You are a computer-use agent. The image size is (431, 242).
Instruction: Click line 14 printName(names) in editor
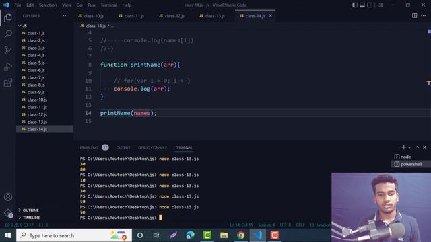[129, 113]
